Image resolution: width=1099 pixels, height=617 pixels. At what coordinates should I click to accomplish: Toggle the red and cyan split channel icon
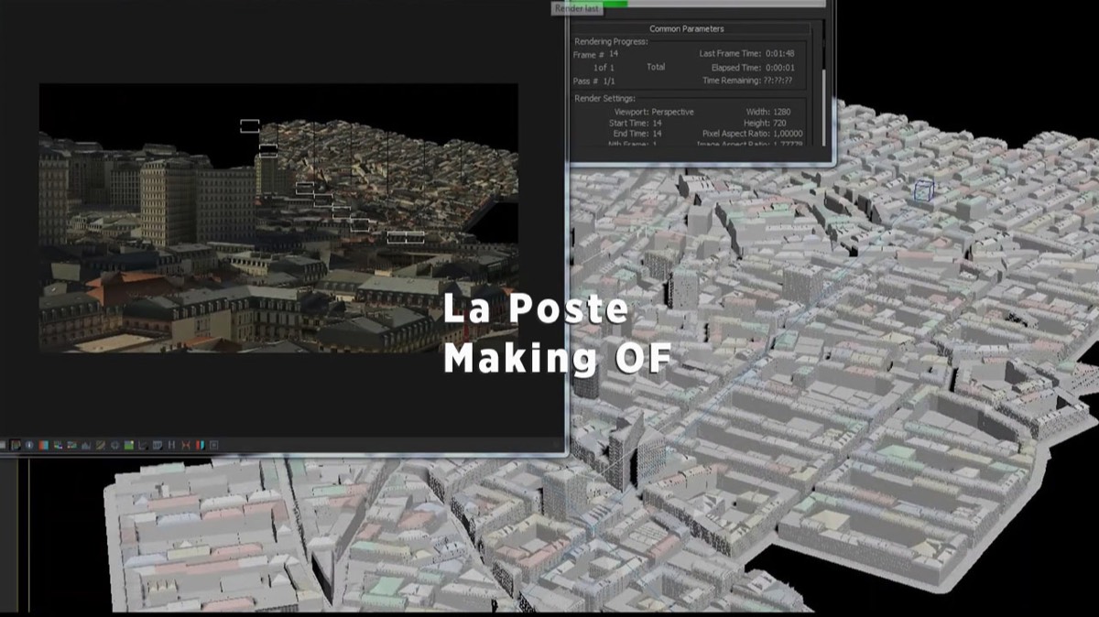(44, 445)
